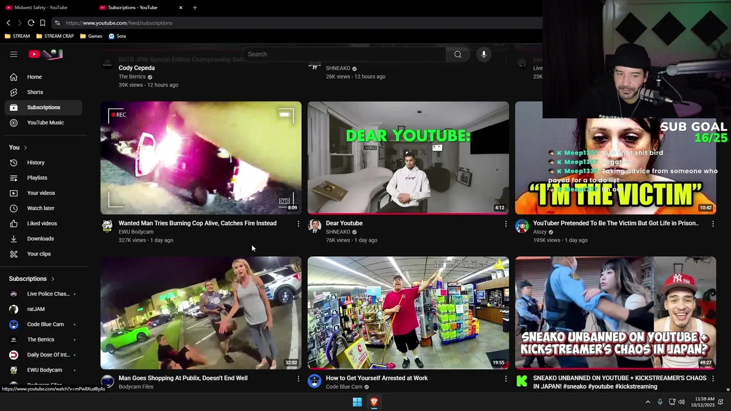Image resolution: width=731 pixels, height=411 pixels.
Task: Open Windows Start menu
Action: click(x=357, y=402)
